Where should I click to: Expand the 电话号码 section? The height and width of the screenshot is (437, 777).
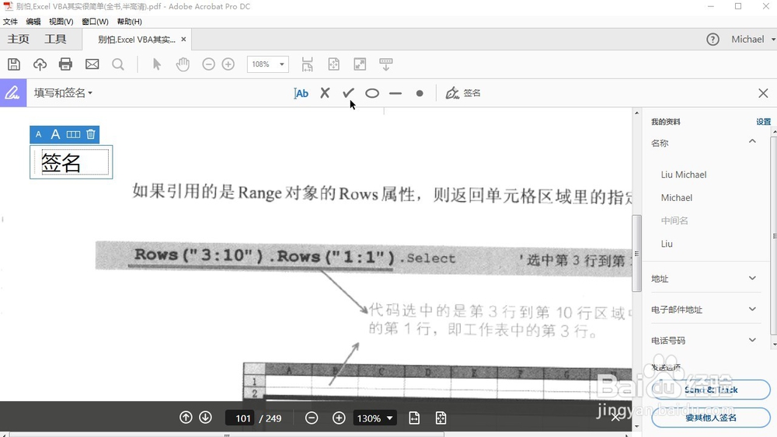pyautogui.click(x=752, y=340)
